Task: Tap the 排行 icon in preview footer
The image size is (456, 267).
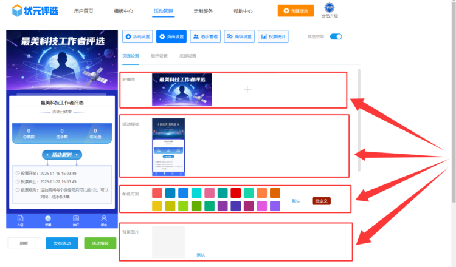Action: [x=76, y=219]
